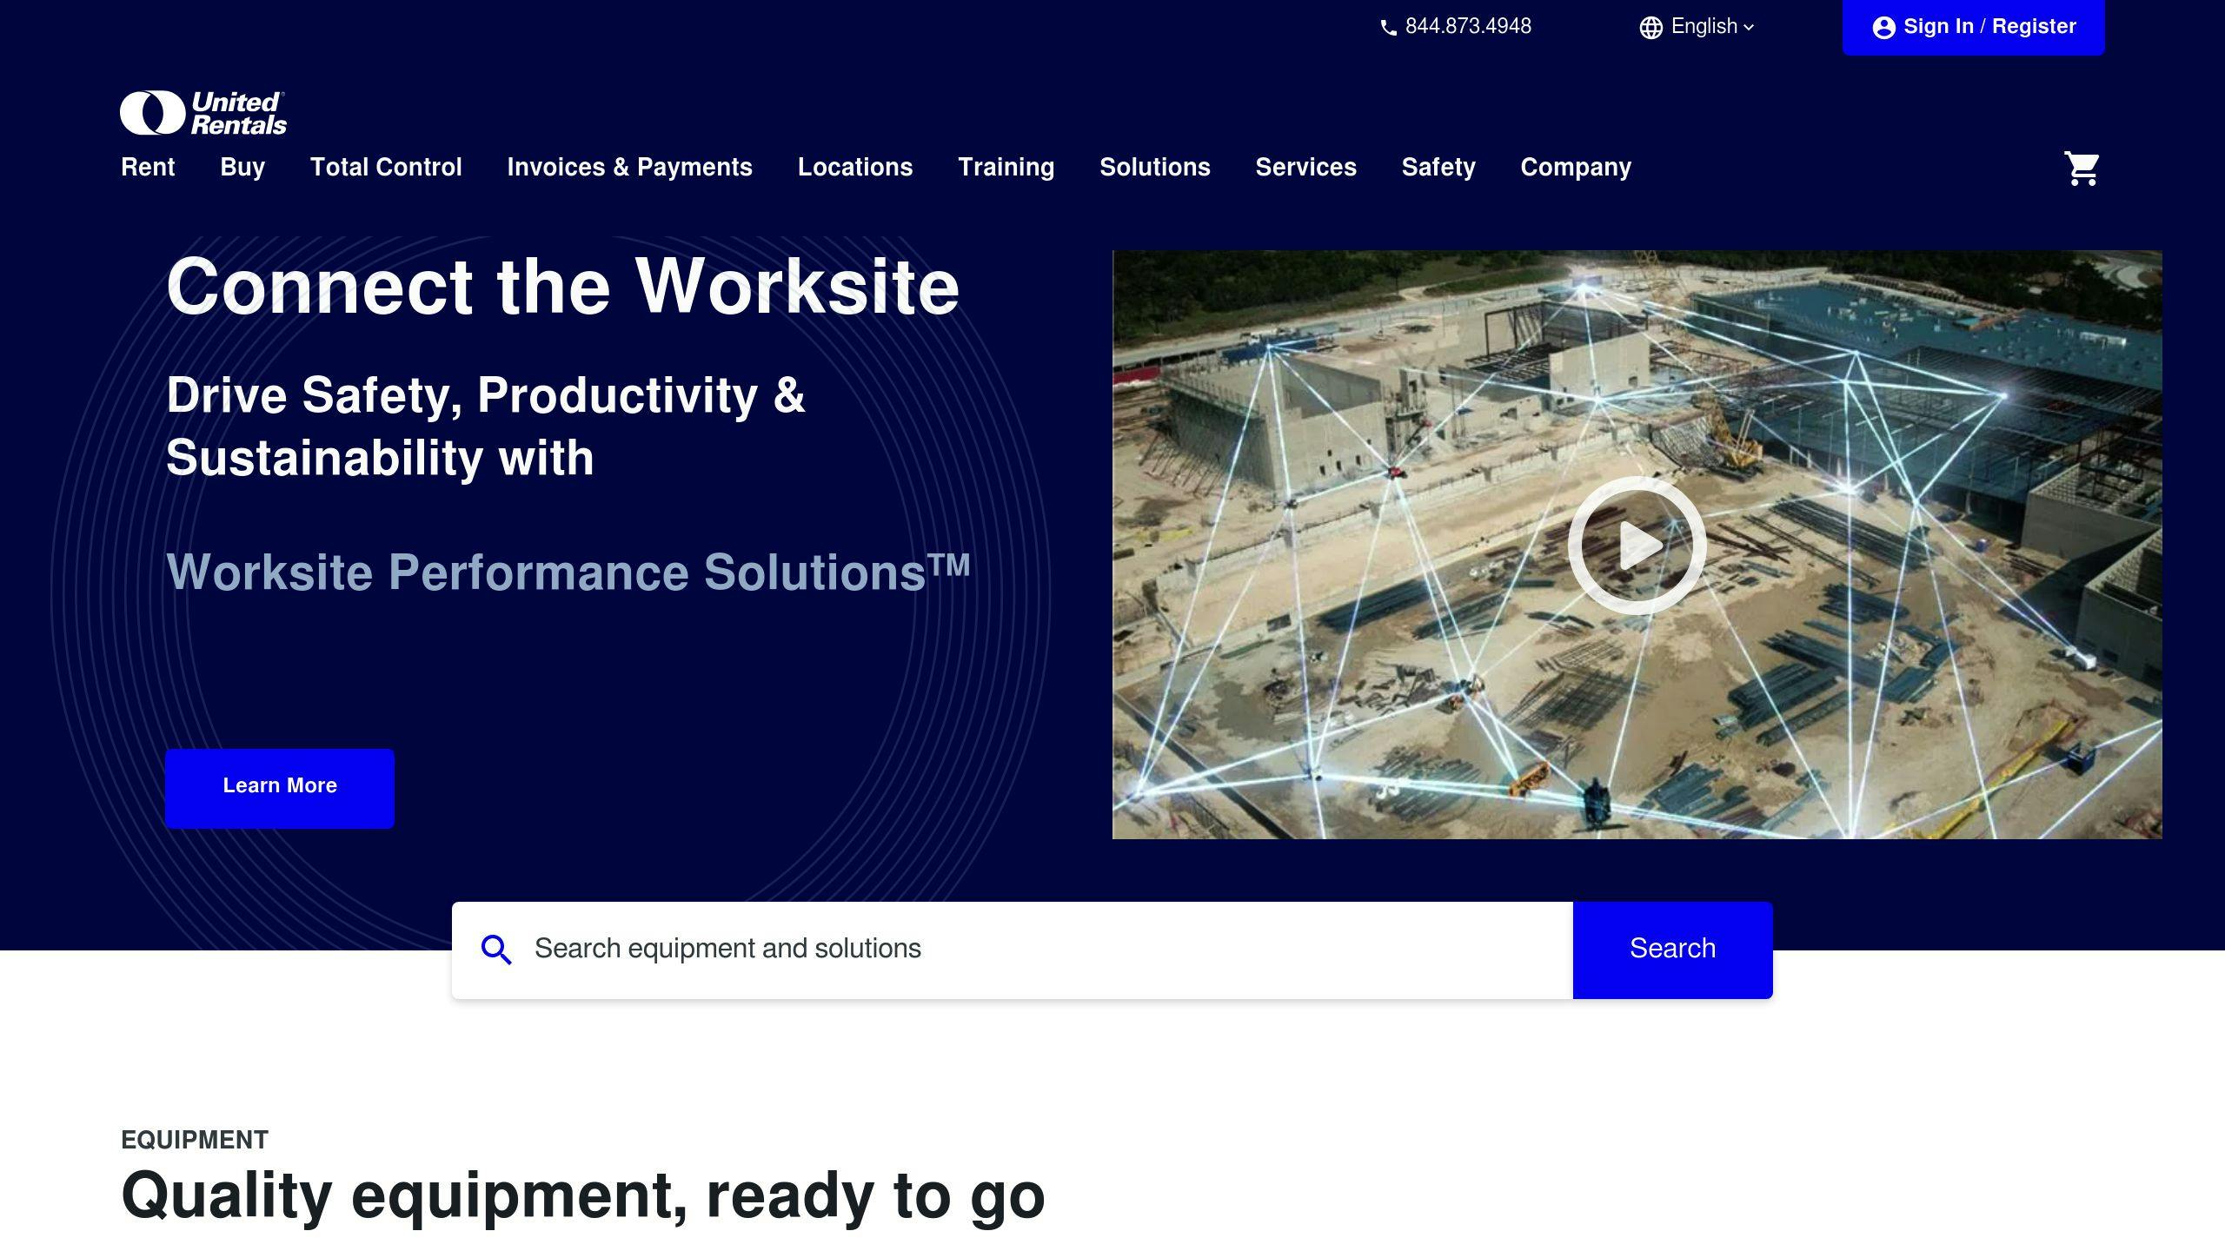The width and height of the screenshot is (2225, 1251).
Task: Click the Sign In / Register button
Action: click(x=1973, y=27)
